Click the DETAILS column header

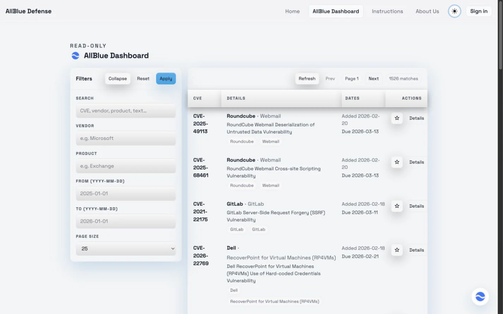(x=236, y=98)
